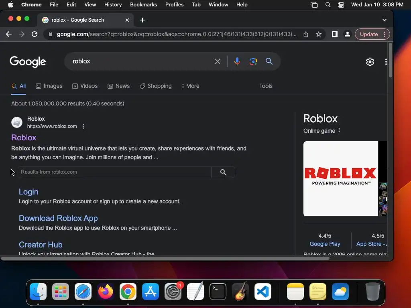Open Google apps menu dots
Viewport: 411px width, 308px height.
(386, 62)
